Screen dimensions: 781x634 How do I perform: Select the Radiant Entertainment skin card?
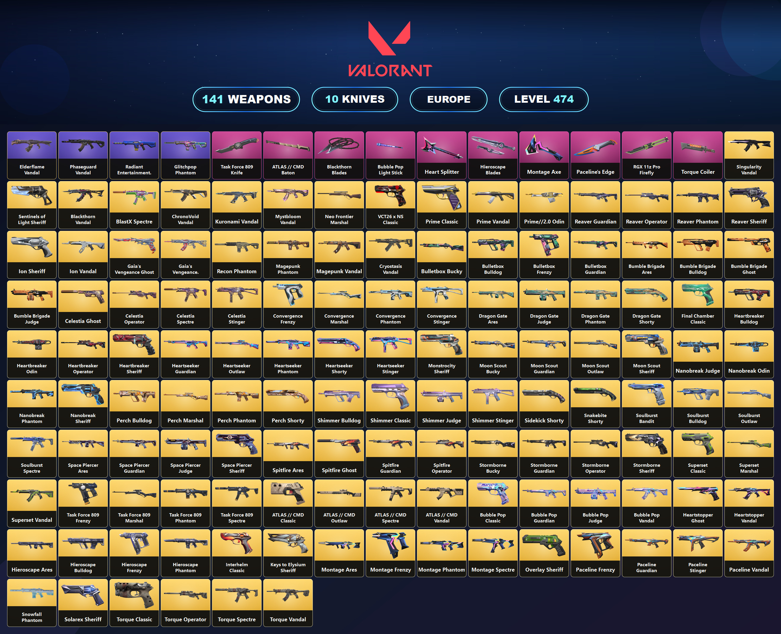[134, 155]
